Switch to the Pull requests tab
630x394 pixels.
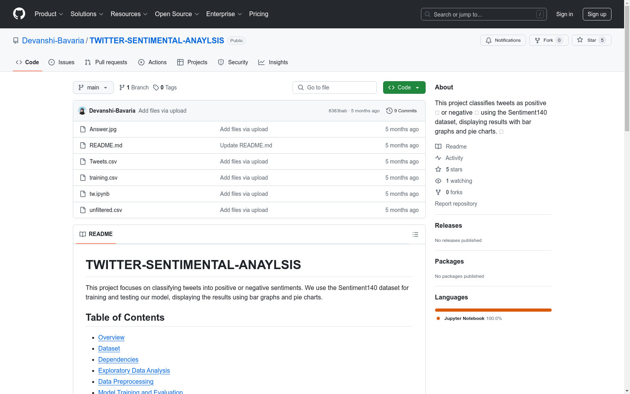(106, 62)
